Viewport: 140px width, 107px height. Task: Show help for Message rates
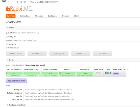click(x=35, y=40)
